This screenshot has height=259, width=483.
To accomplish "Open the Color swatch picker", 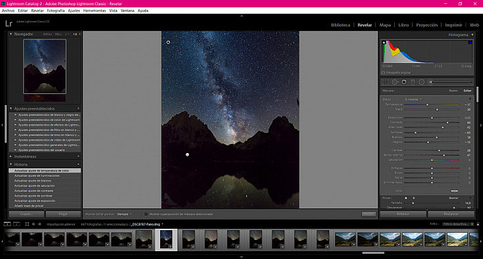I will click(x=454, y=191).
